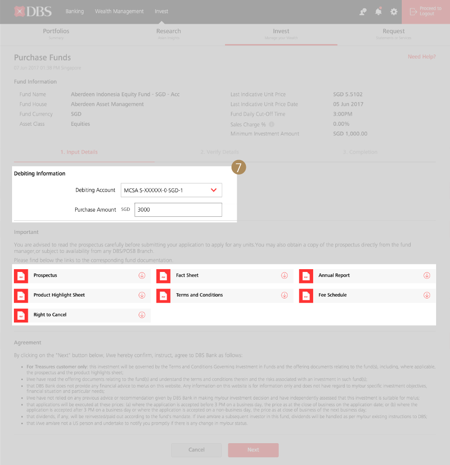Select step 1. Input Details

pyautogui.click(x=79, y=152)
